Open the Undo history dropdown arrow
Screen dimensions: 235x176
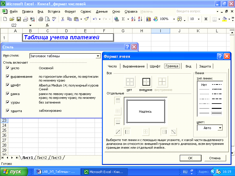coord(100,19)
